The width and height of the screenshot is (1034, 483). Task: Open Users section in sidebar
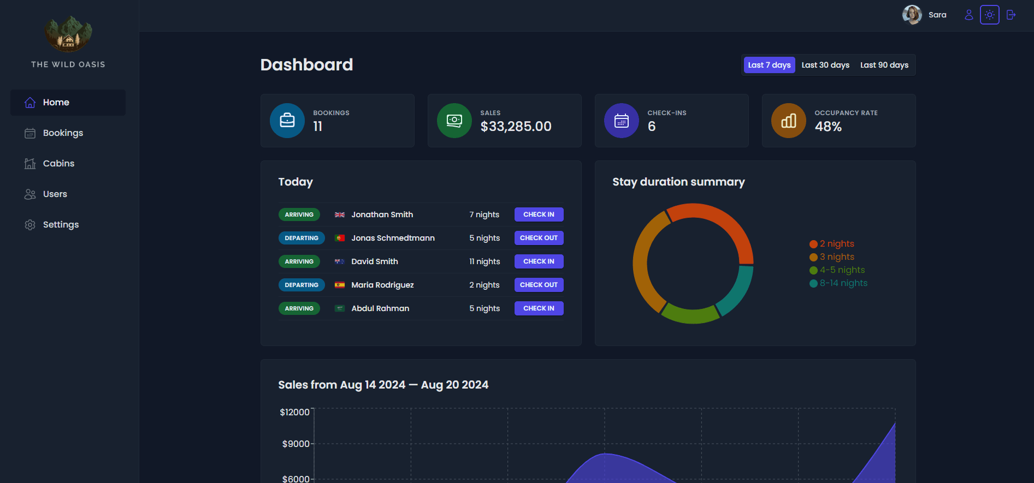pos(55,194)
